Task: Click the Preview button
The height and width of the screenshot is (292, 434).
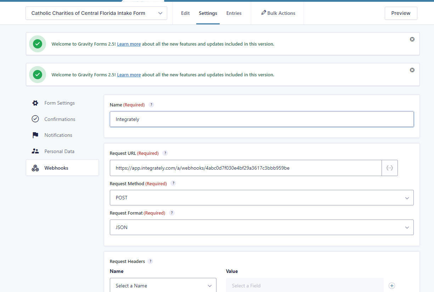Action: 401,13
